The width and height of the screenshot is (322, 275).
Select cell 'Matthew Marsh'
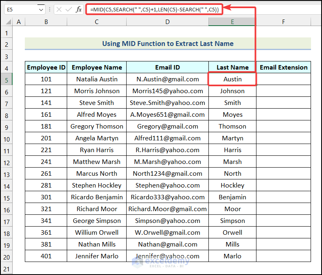pyautogui.click(x=96, y=162)
